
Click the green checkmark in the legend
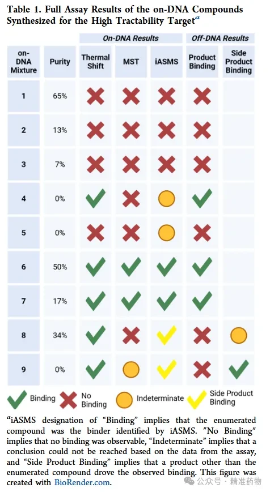tap(16, 400)
